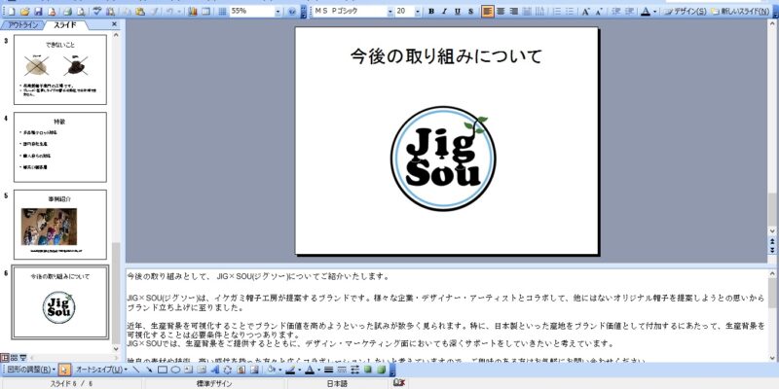Image resolution: width=779 pixels, height=389 pixels.
Task: Select slide 3 thumbnail できないこと
Action: [60, 69]
